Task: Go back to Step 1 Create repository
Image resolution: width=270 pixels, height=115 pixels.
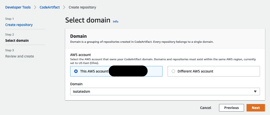Action: (19, 25)
